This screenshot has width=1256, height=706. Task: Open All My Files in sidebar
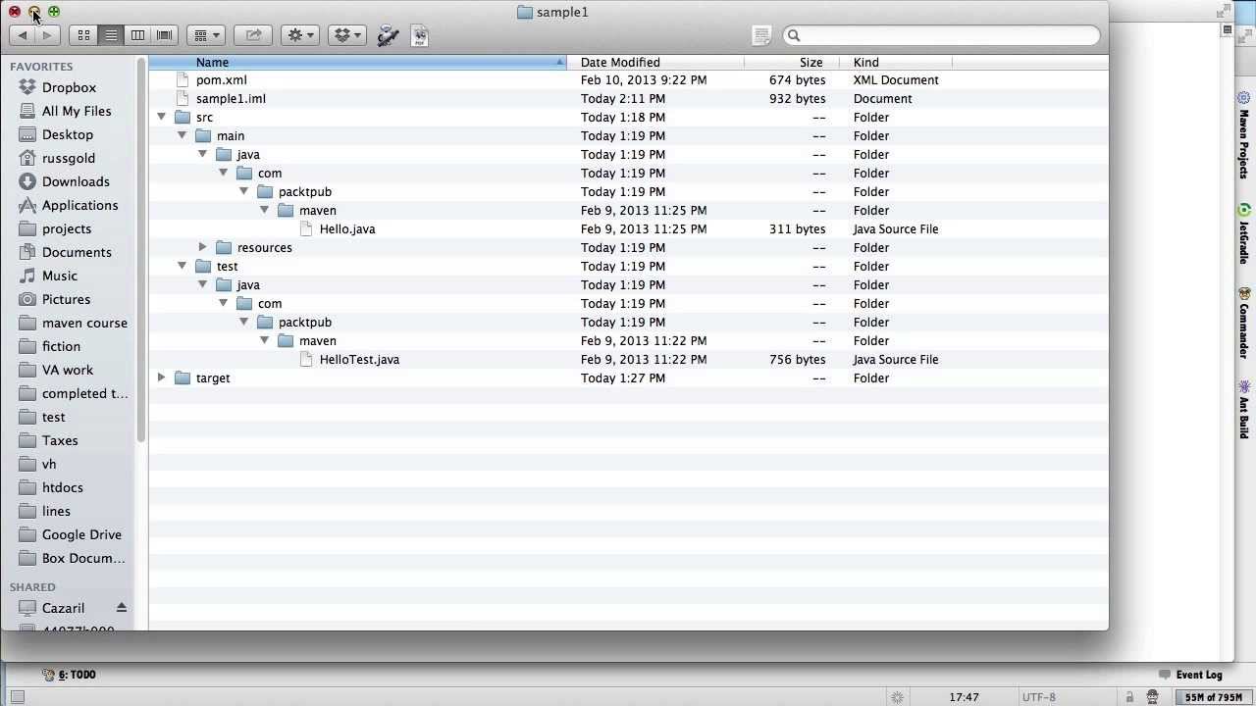point(77,111)
